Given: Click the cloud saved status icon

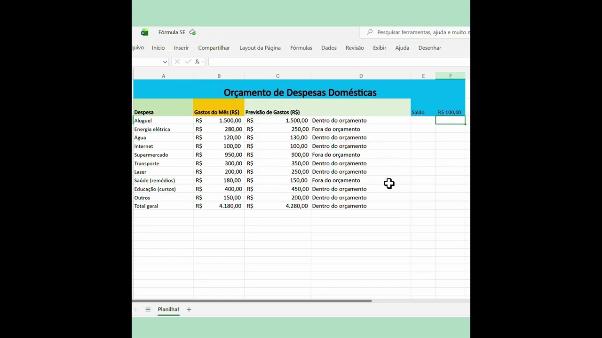Looking at the screenshot, I should click(x=192, y=32).
